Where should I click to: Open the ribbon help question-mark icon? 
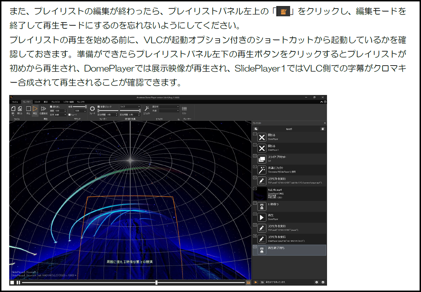[325, 102]
